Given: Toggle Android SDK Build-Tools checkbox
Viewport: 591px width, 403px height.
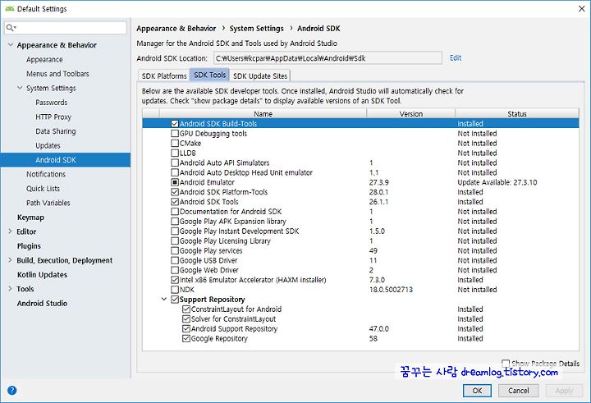Looking at the screenshot, I should pos(175,124).
